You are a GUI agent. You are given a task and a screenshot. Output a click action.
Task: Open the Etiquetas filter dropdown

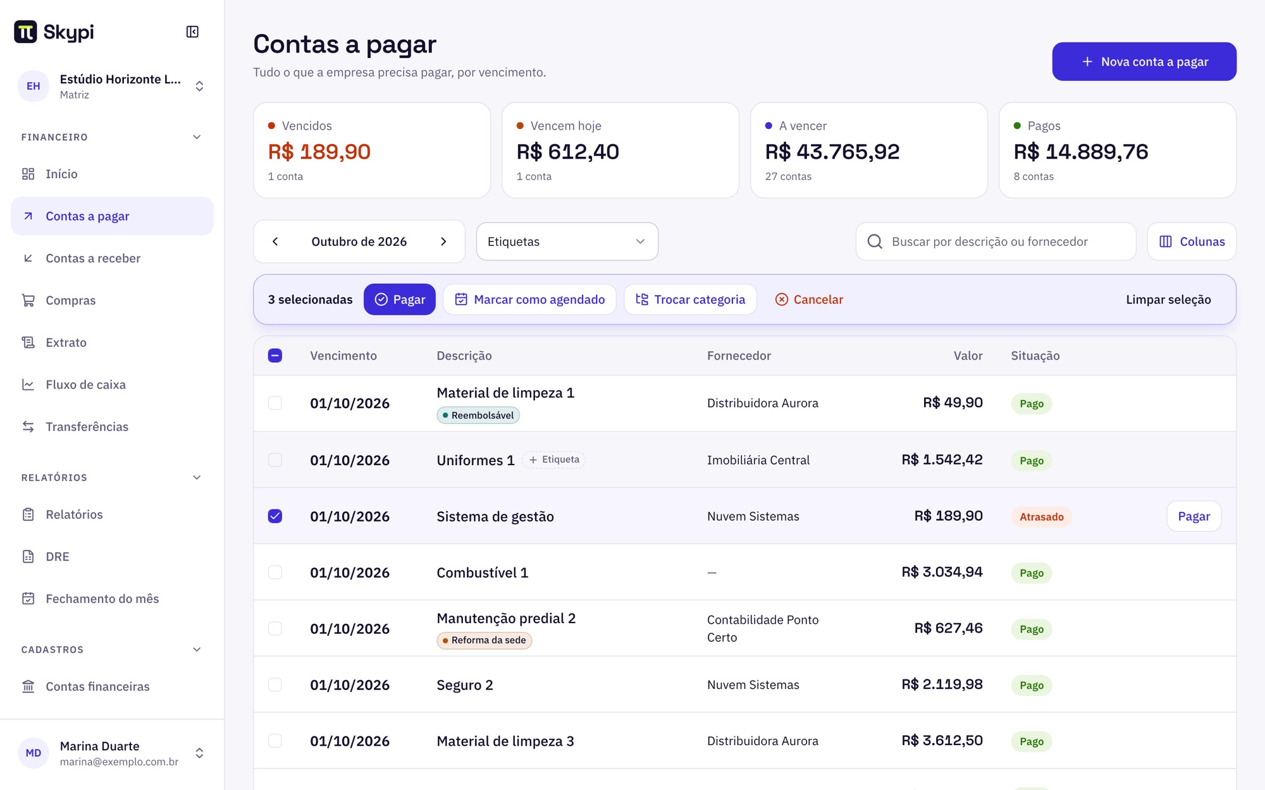567,241
